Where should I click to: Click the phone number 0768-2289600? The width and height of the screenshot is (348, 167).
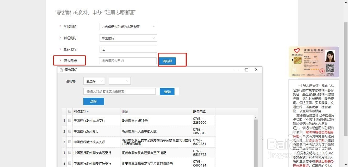click(200, 121)
